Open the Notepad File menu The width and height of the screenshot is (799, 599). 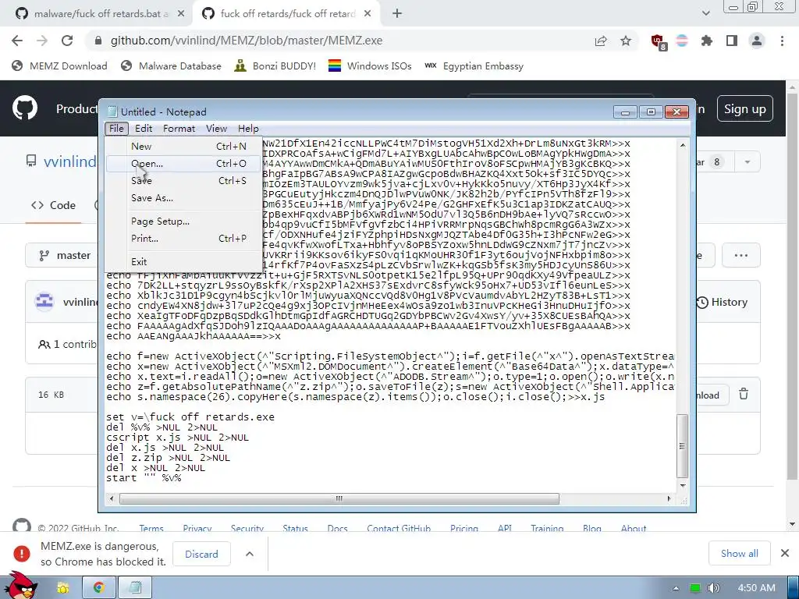(116, 129)
